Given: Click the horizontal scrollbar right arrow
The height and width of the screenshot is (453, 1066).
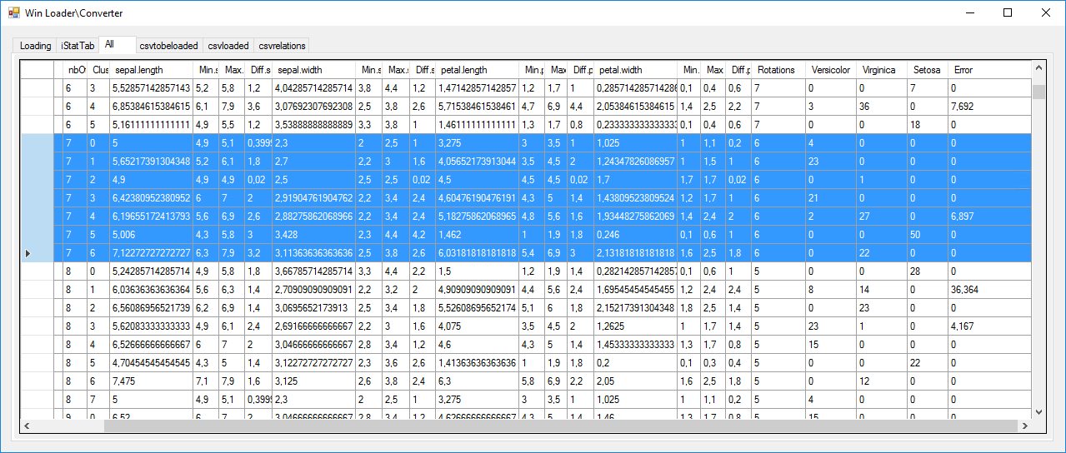Looking at the screenshot, I should (1024, 426).
